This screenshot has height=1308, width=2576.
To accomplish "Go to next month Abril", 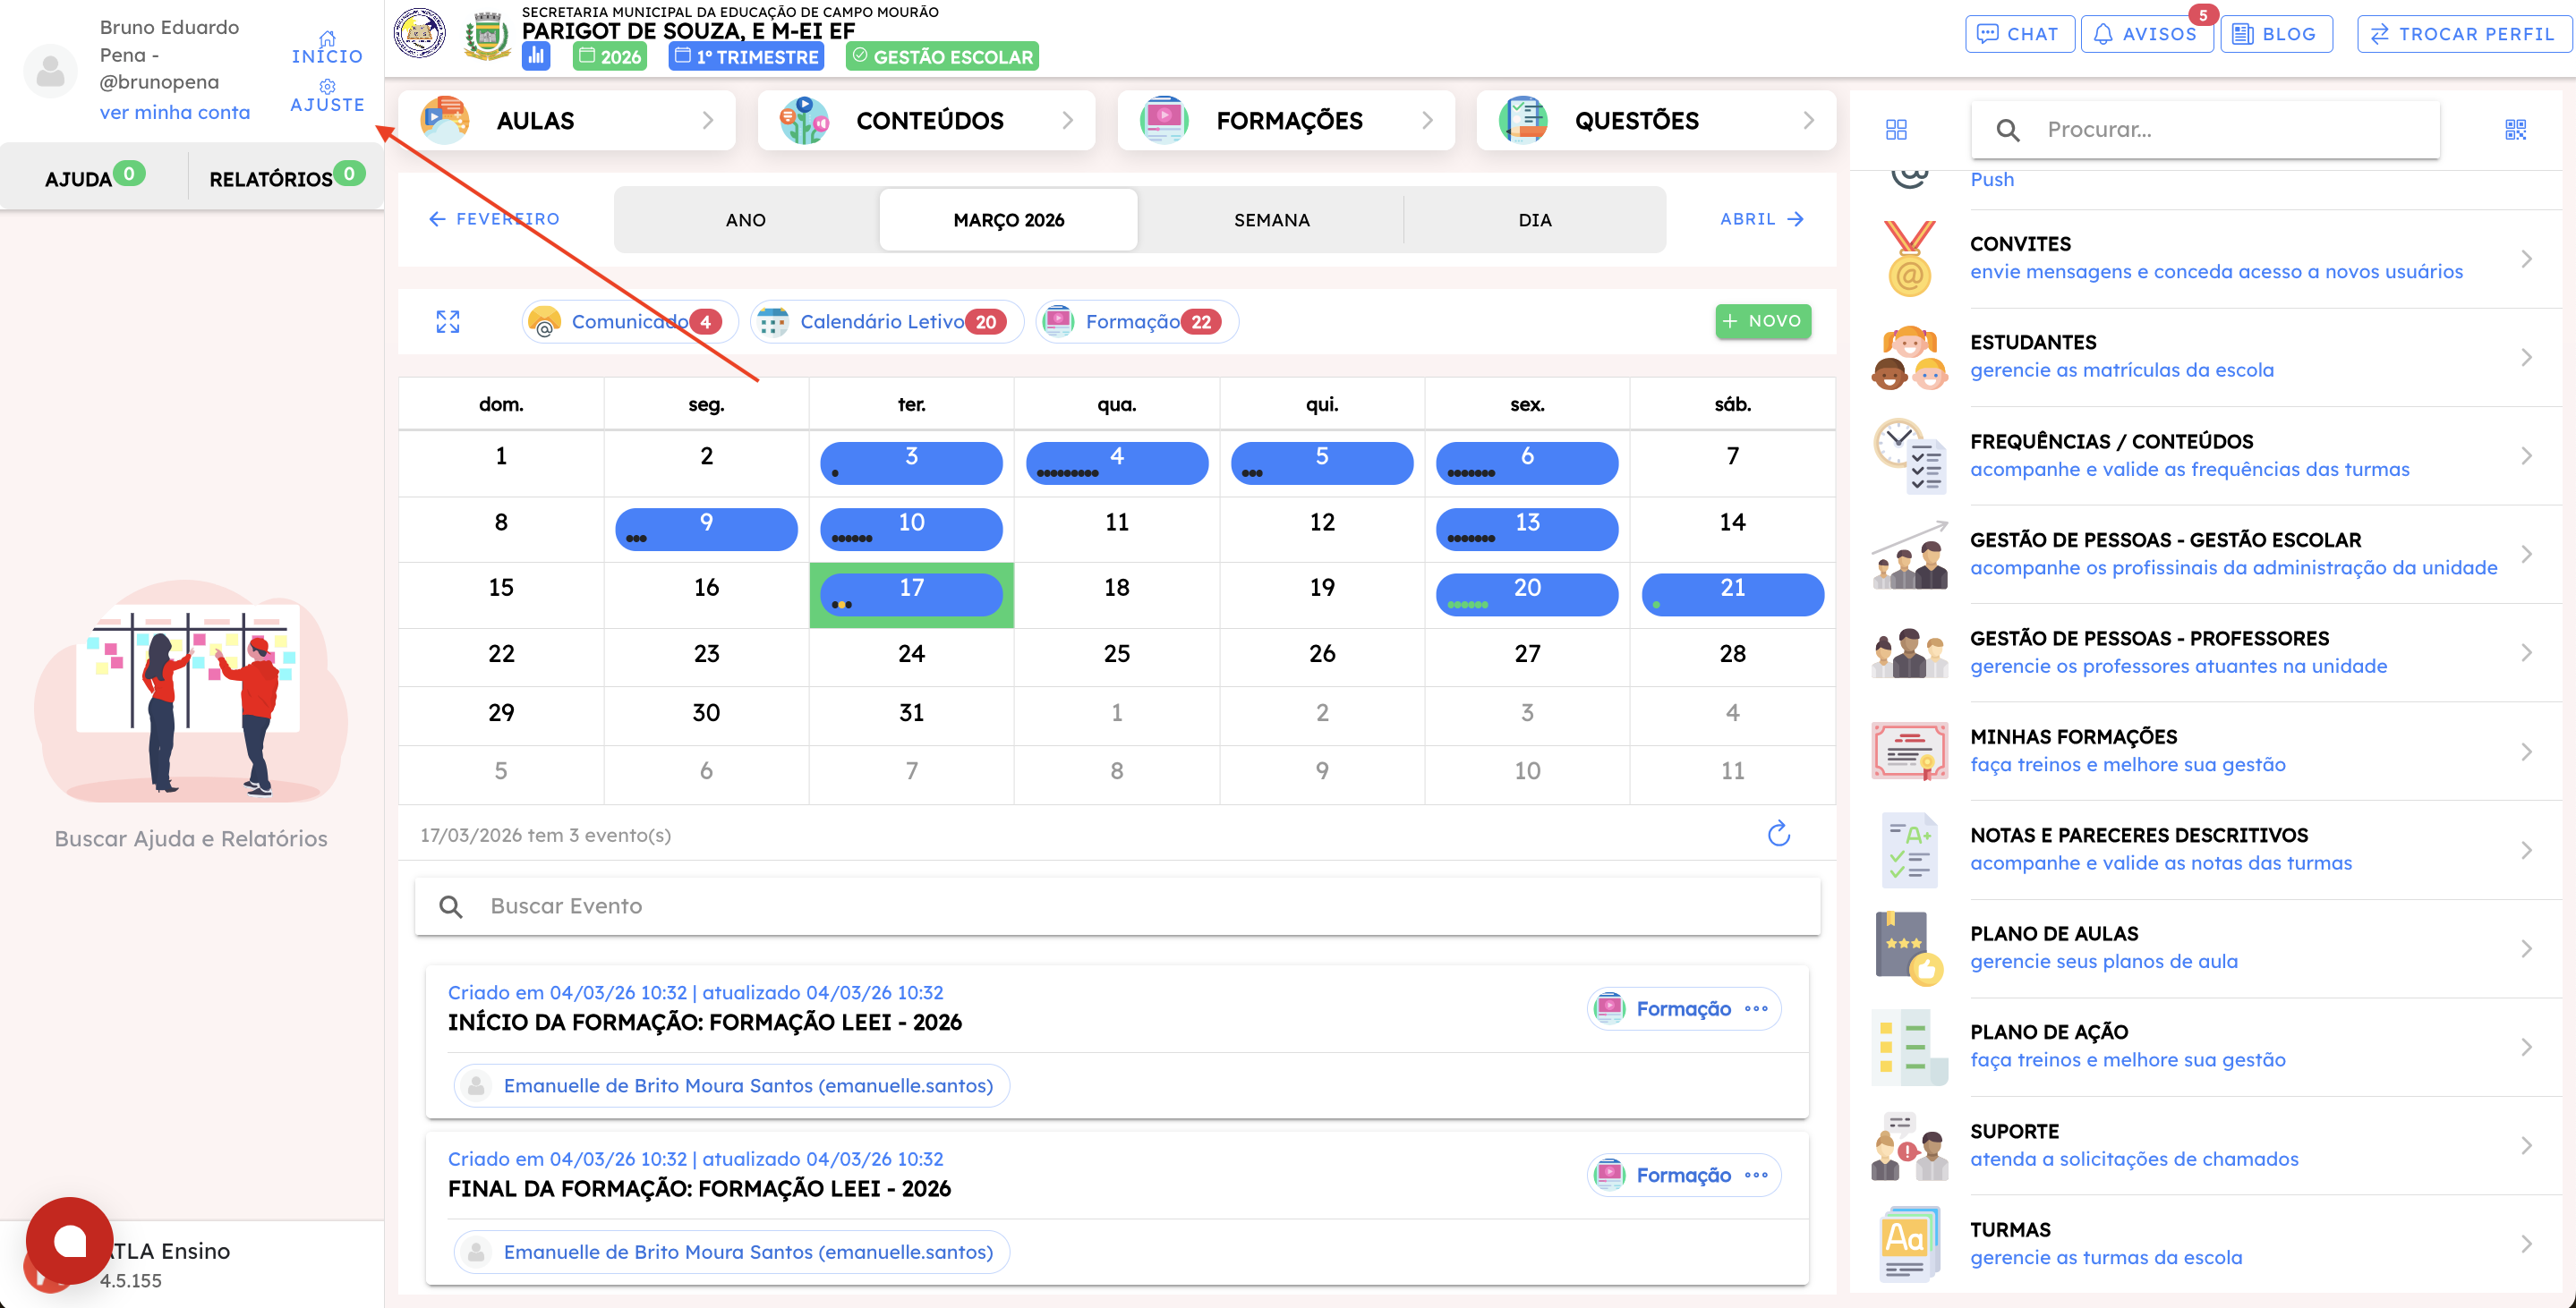I will coord(1762,219).
